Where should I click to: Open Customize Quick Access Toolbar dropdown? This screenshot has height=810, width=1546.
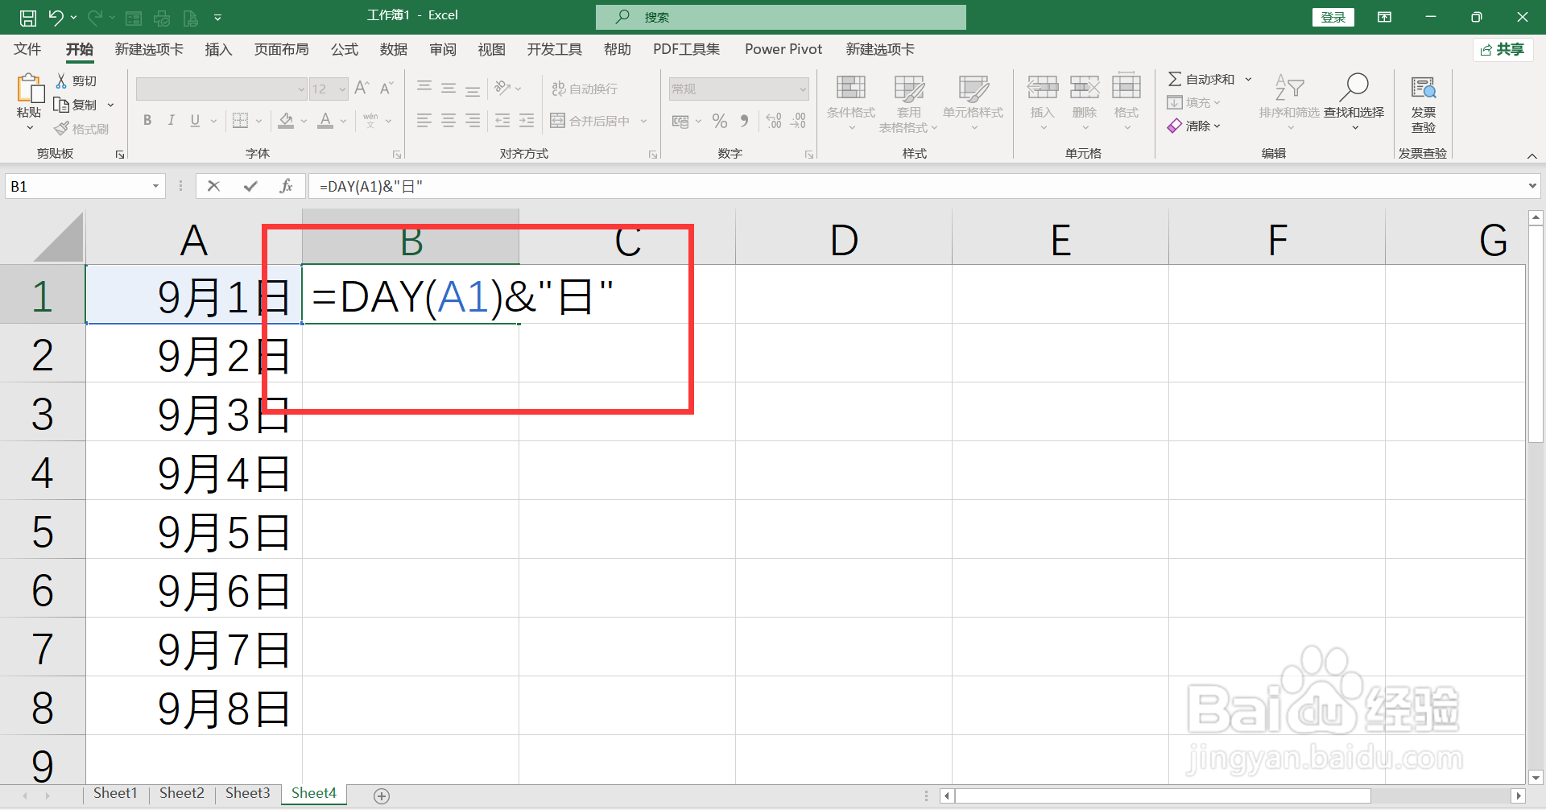coord(218,17)
